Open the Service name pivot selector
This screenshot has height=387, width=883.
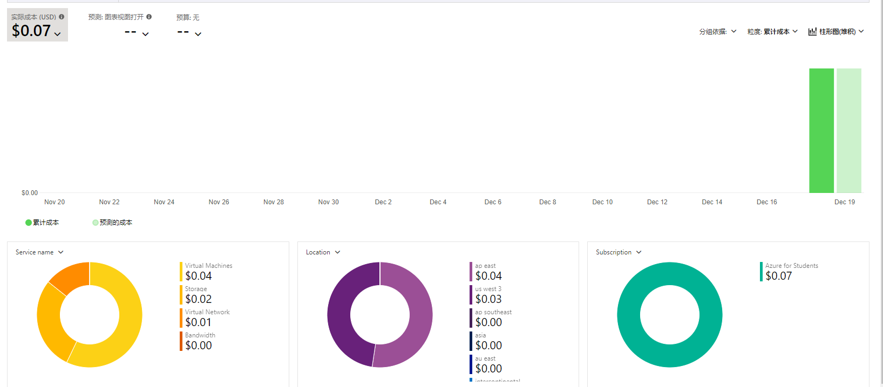pos(39,252)
